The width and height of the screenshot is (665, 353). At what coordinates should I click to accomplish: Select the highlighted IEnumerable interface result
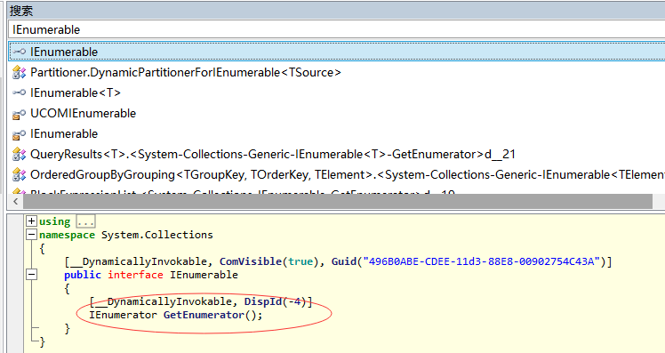point(337,52)
